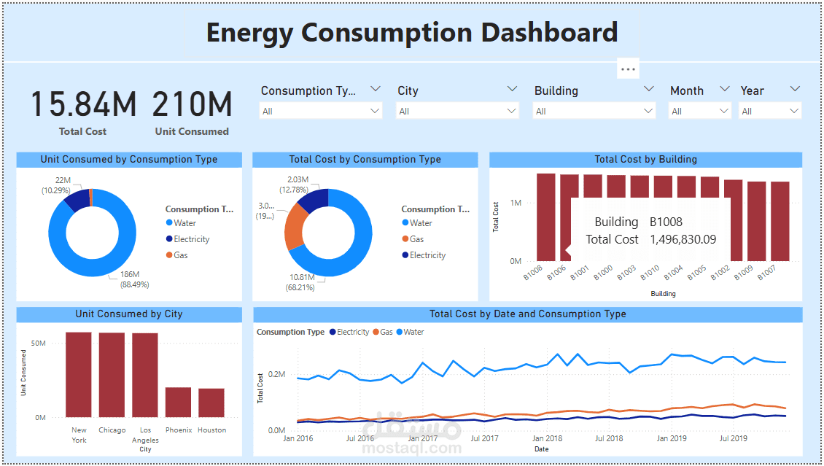This screenshot has height=466, width=824.
Task: Click the 'Total Cost by Consumption Type' title
Action: [365, 159]
